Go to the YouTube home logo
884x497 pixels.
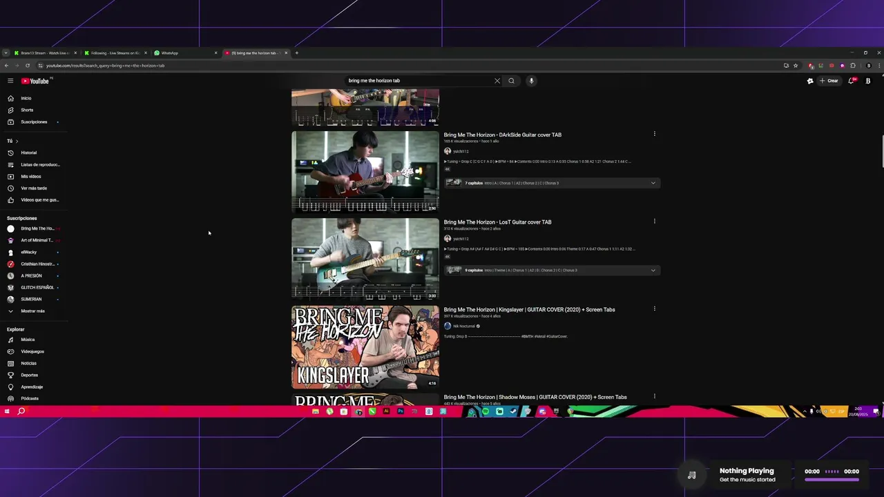[x=35, y=81]
